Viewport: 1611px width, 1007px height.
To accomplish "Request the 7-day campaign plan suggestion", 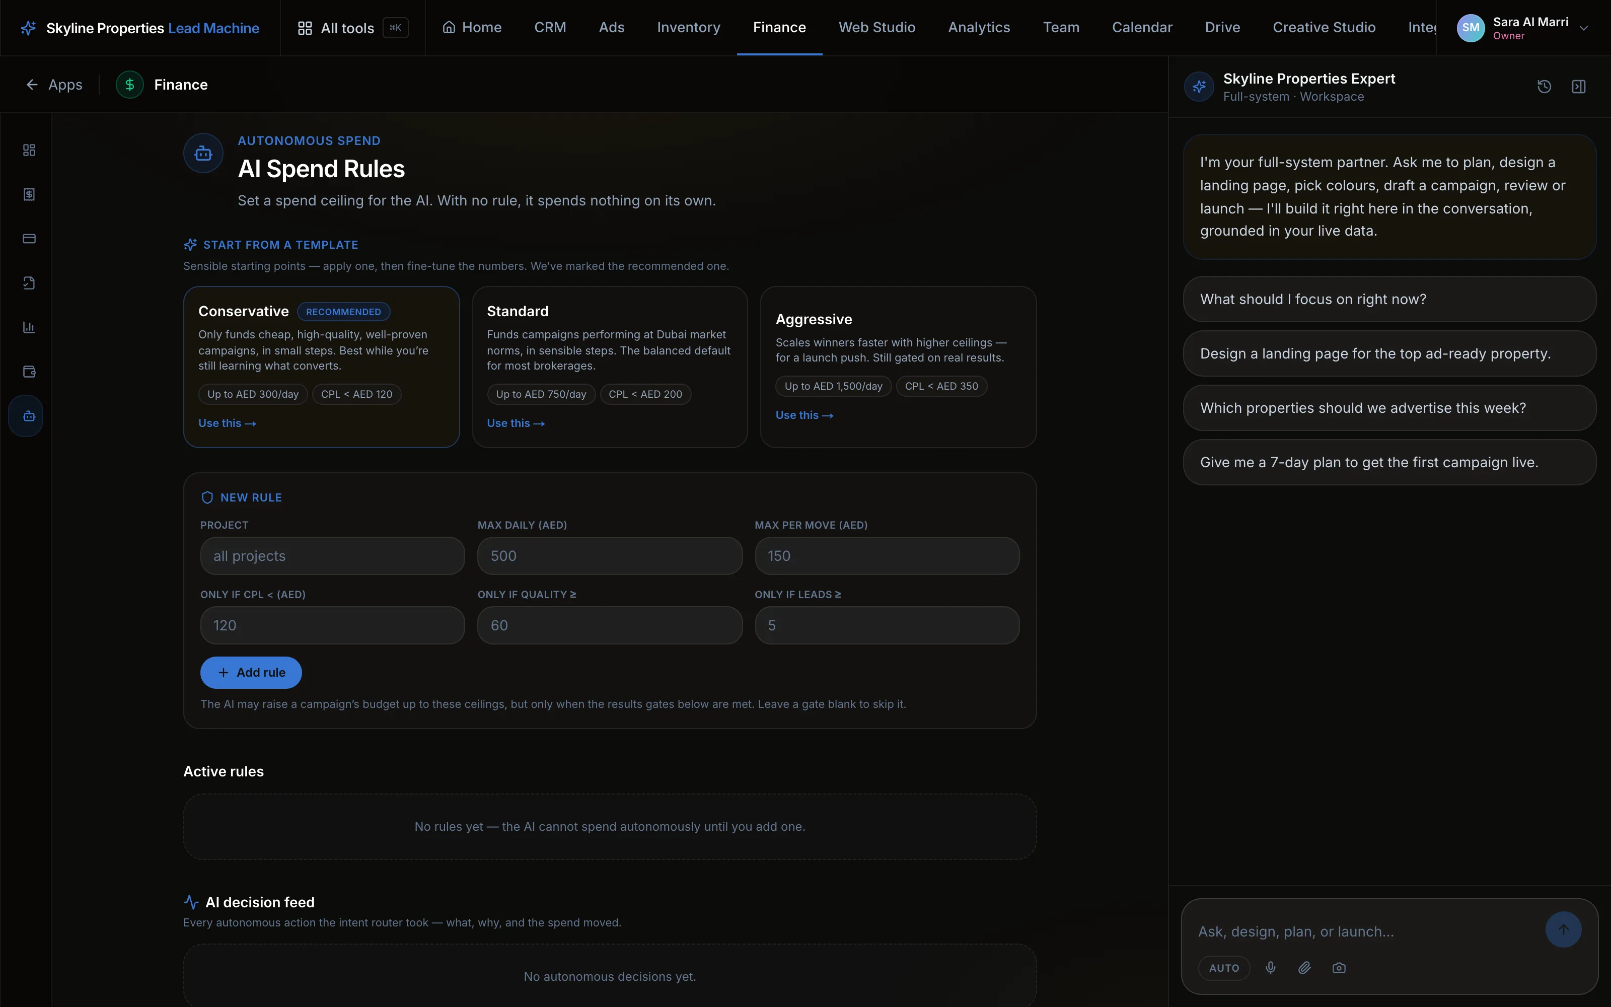I will point(1389,462).
